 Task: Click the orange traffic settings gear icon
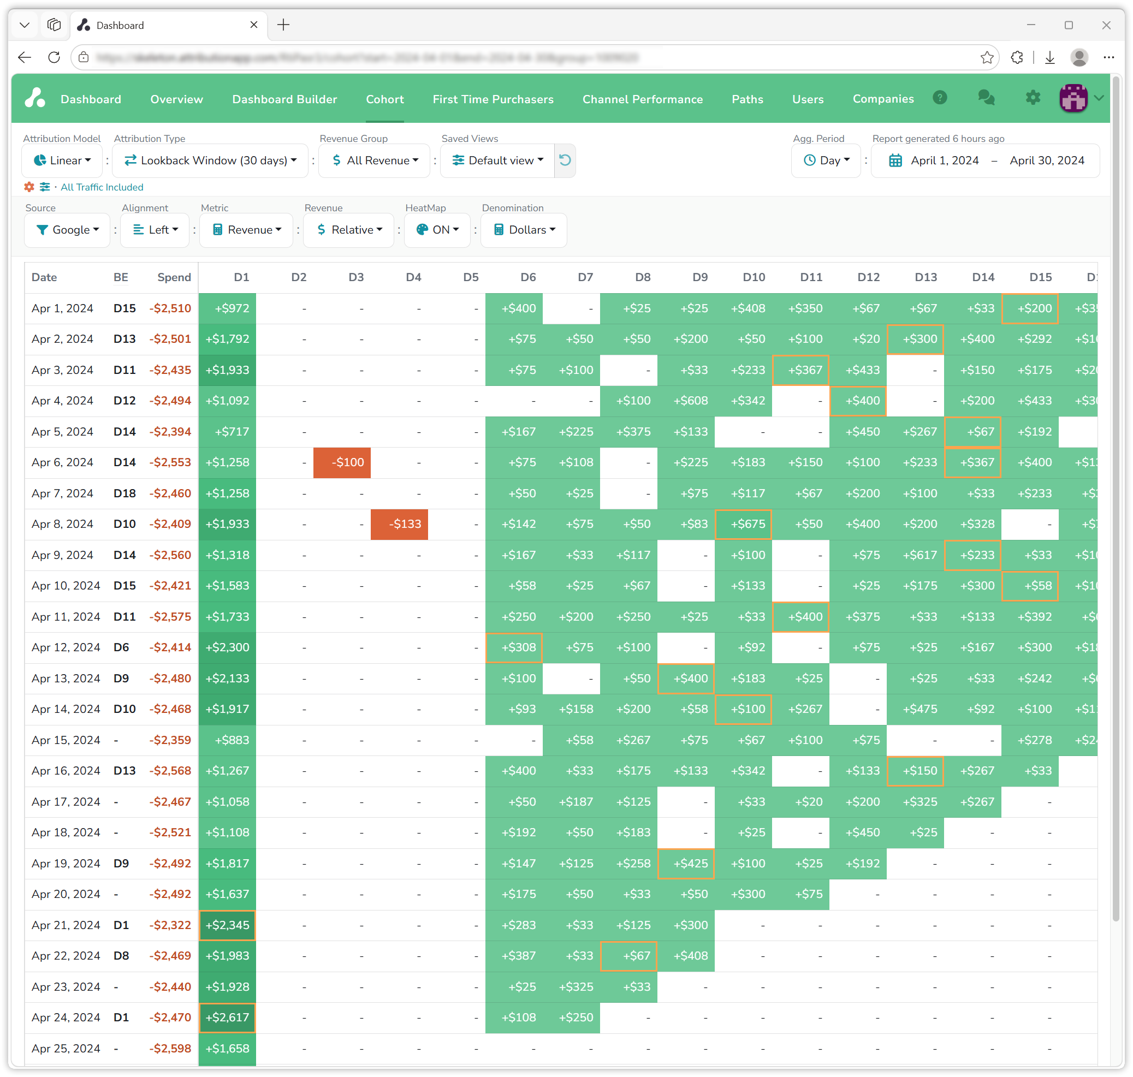click(29, 187)
